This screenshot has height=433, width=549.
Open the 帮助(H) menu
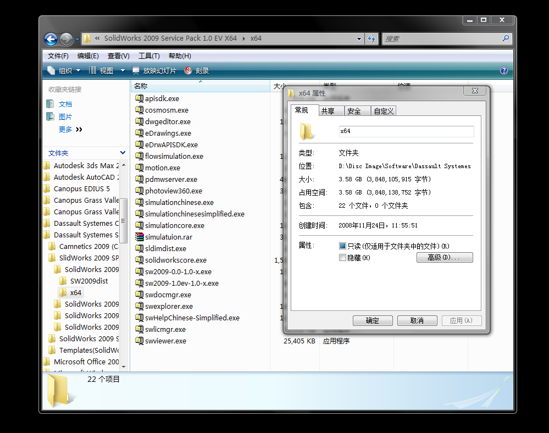180,56
